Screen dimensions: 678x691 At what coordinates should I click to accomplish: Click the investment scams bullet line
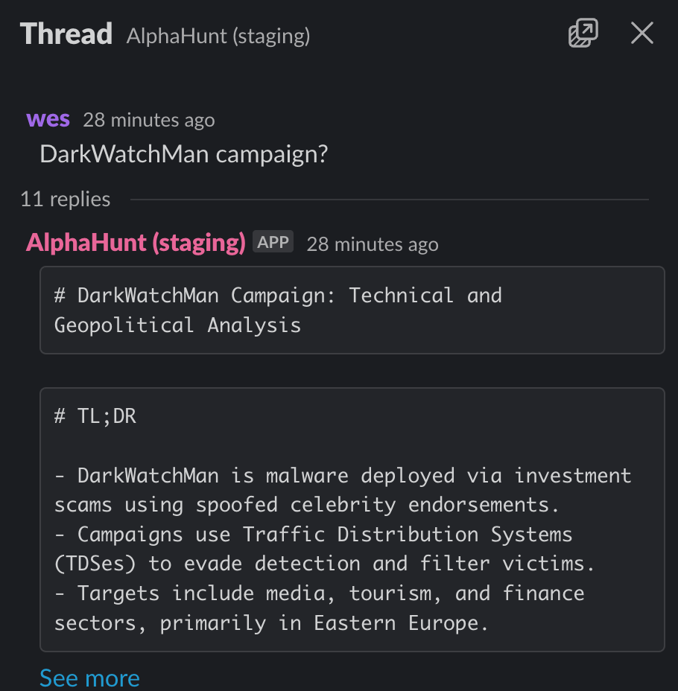[343, 490]
